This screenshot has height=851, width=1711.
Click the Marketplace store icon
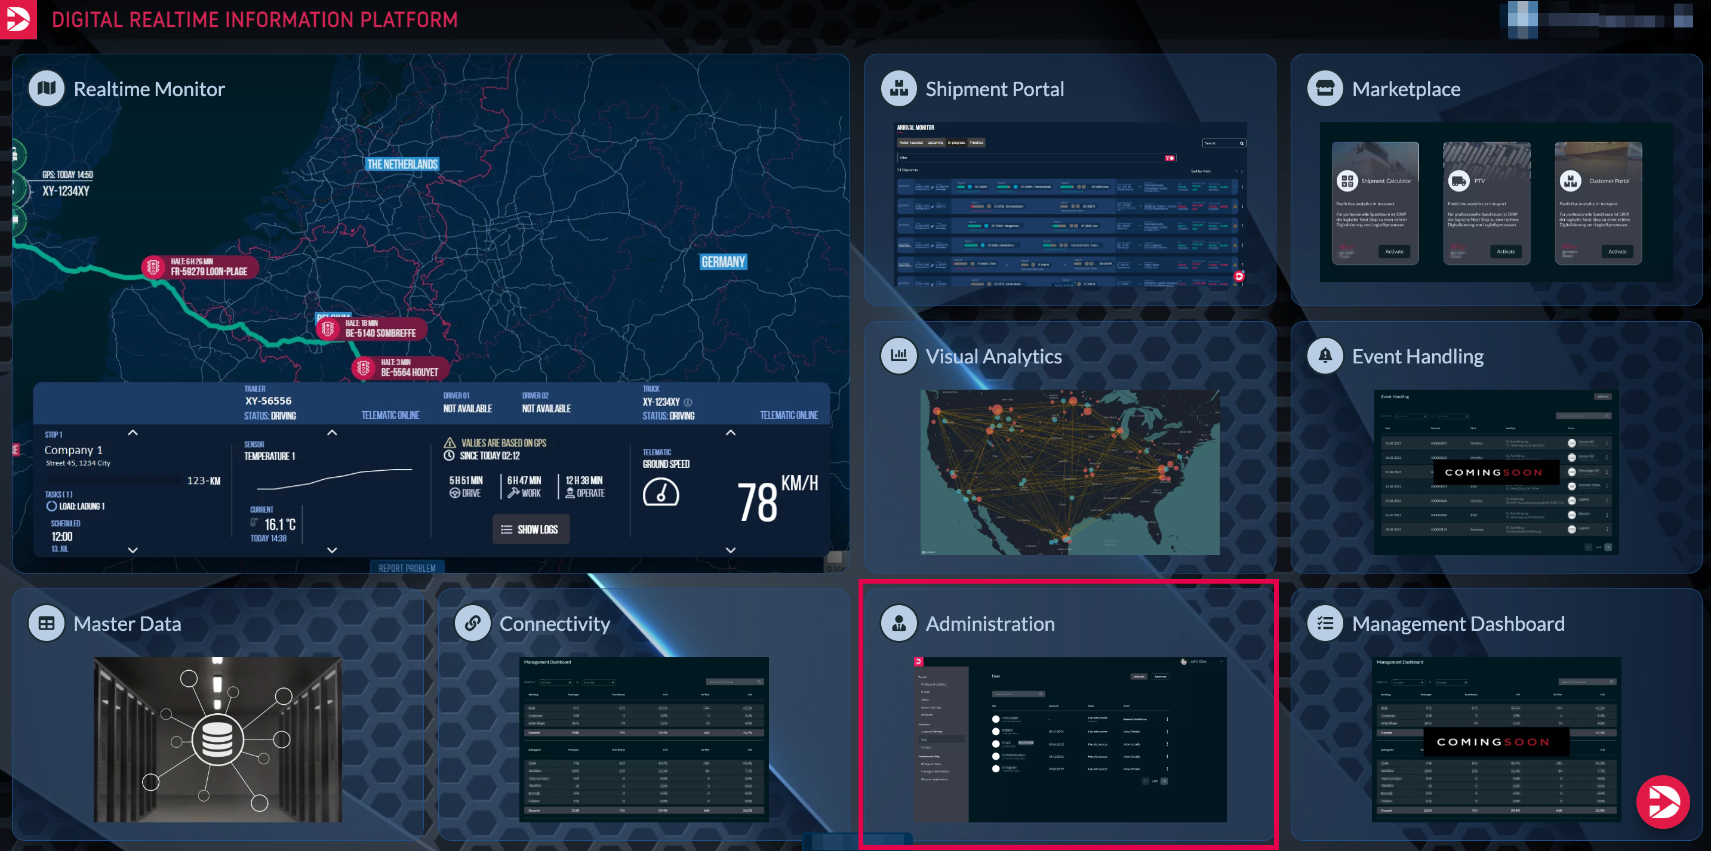click(1324, 88)
